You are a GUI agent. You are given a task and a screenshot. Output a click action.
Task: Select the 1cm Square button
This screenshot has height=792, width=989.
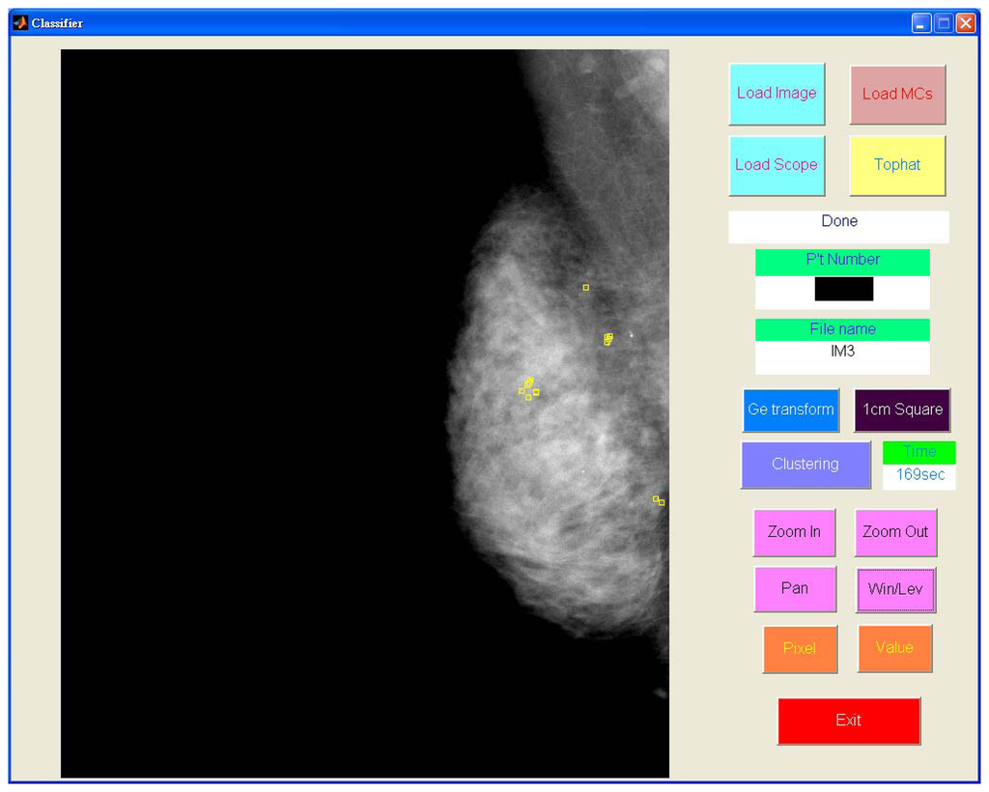tap(902, 410)
